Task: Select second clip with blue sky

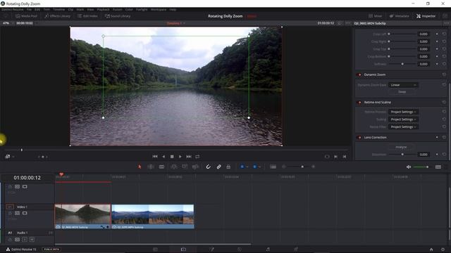Action: pos(152,216)
